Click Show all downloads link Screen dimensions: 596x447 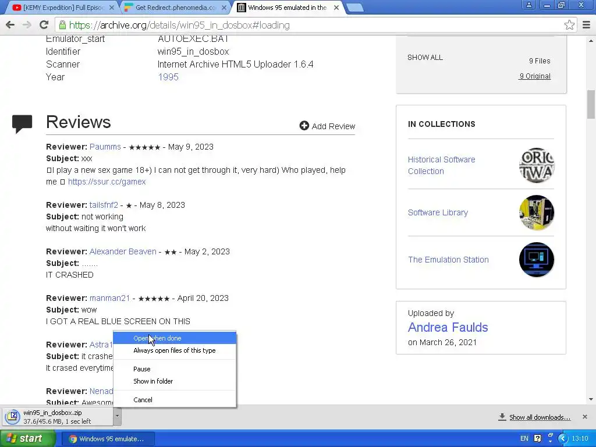540,417
